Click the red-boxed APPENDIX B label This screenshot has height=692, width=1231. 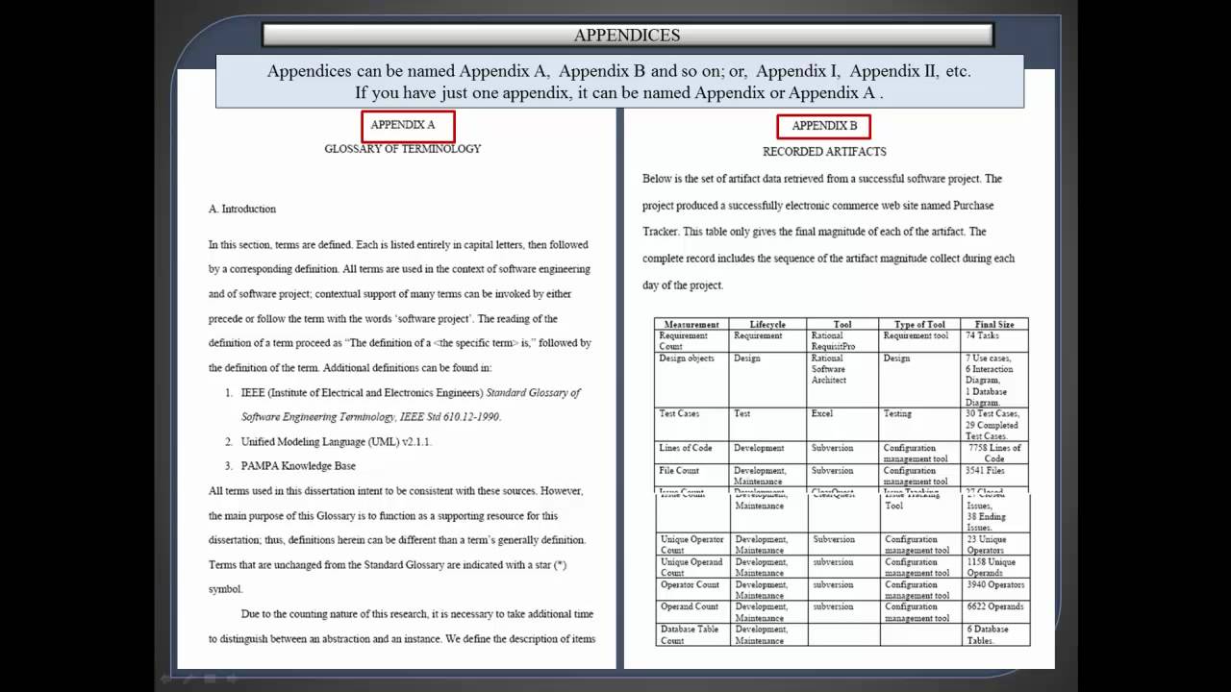823,125
